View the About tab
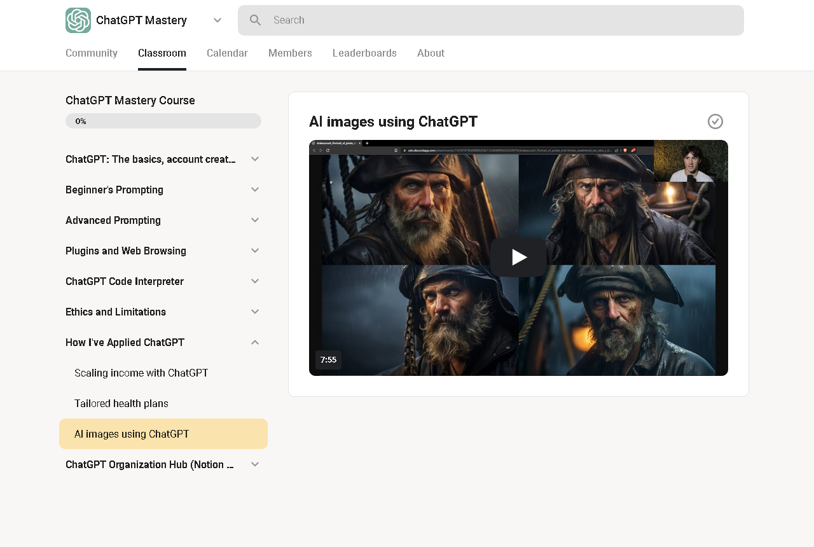The height and width of the screenshot is (547, 814). click(431, 53)
